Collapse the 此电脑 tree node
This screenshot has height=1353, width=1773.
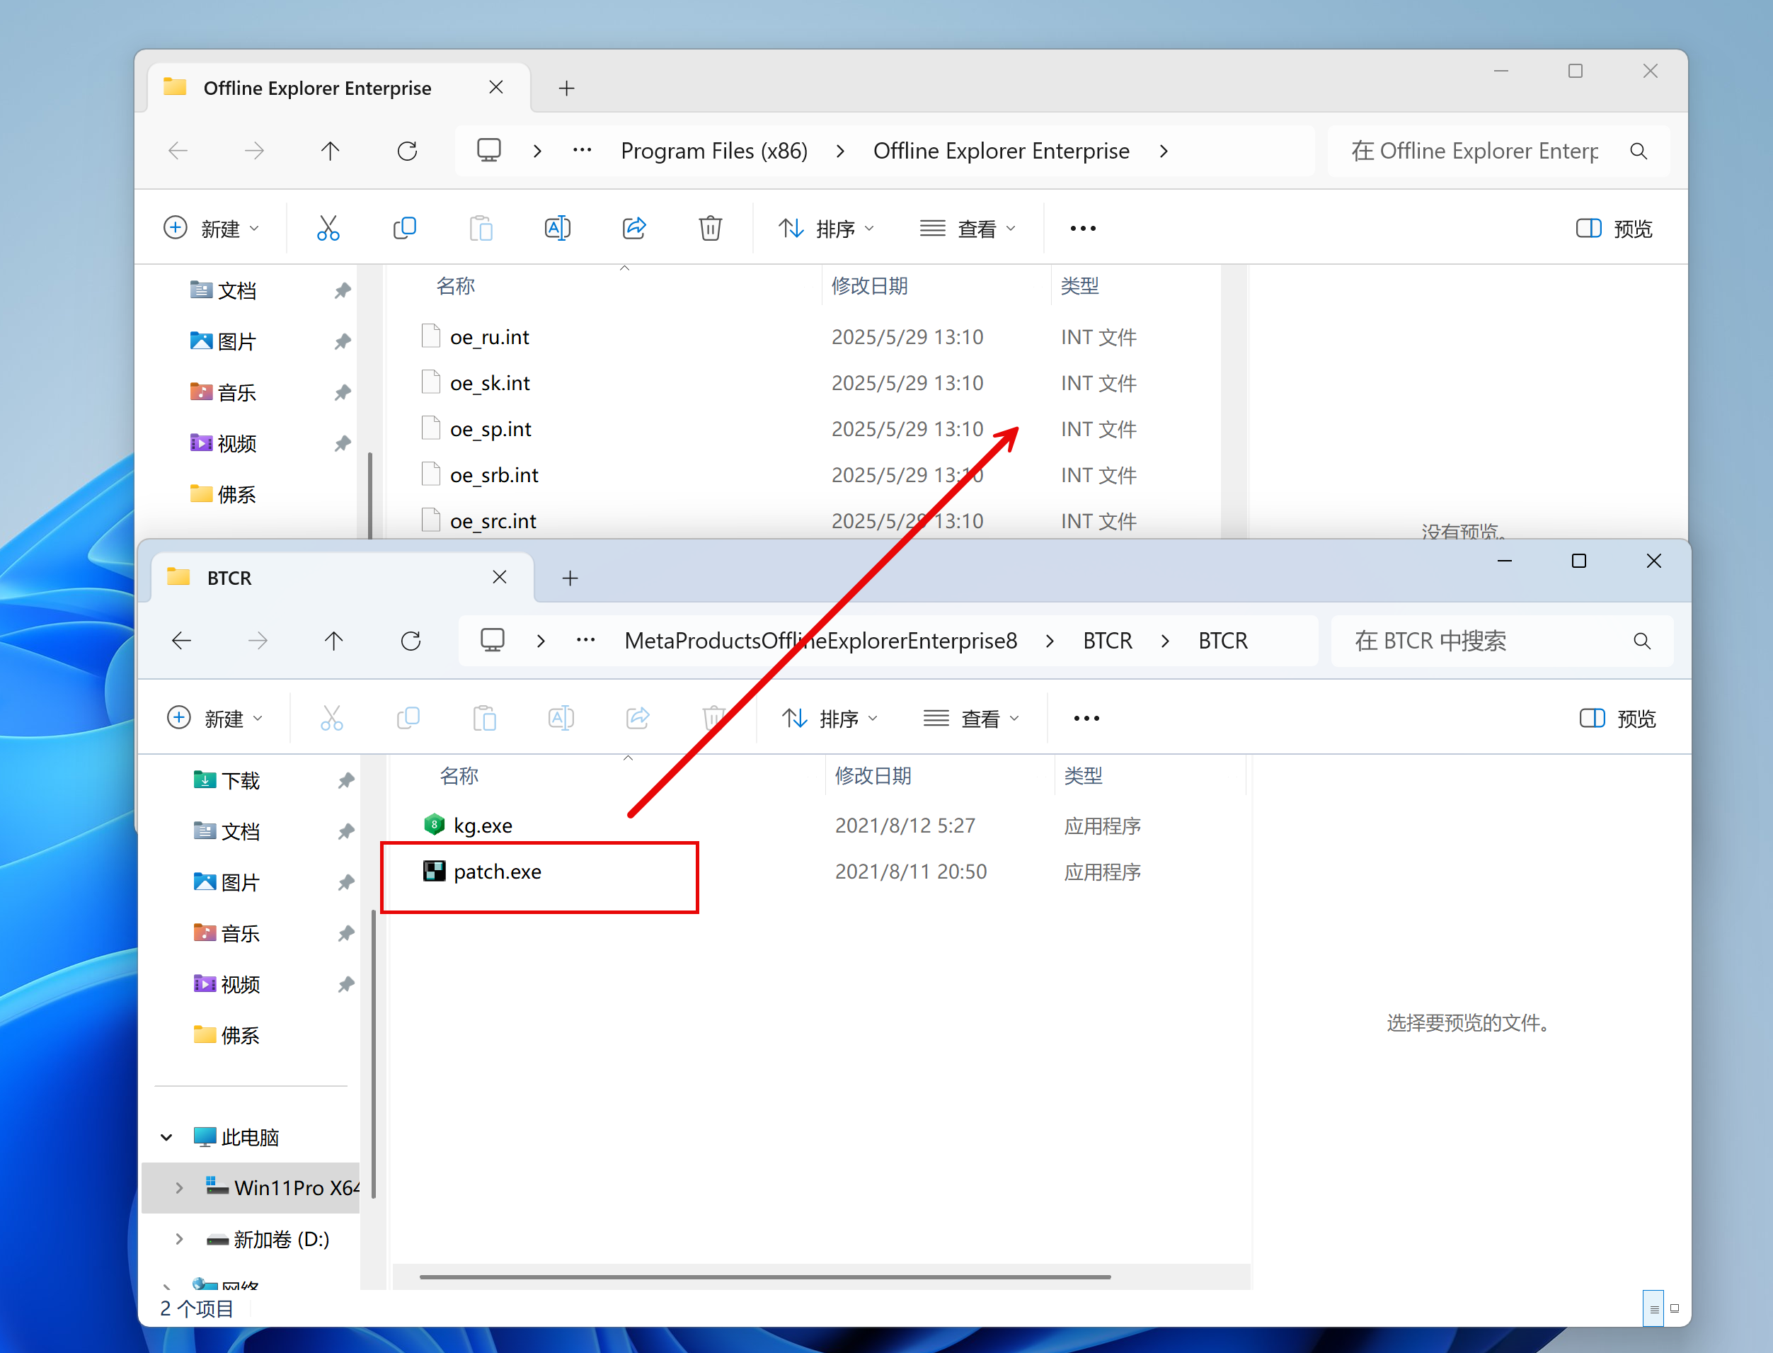click(166, 1137)
